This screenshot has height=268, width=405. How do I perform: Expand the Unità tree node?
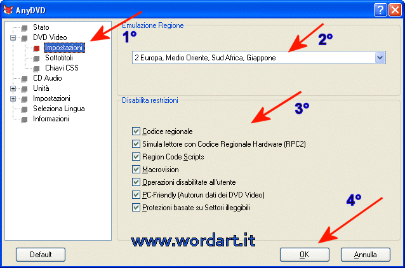click(x=13, y=89)
